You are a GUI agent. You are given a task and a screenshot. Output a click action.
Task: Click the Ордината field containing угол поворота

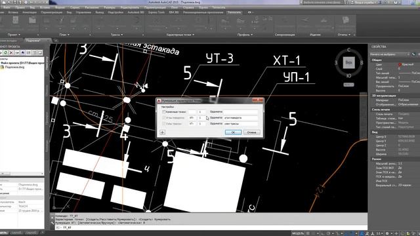[241, 118]
